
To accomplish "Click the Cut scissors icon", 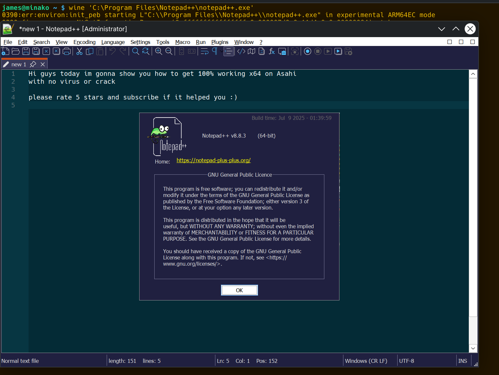I will pyautogui.click(x=79, y=51).
